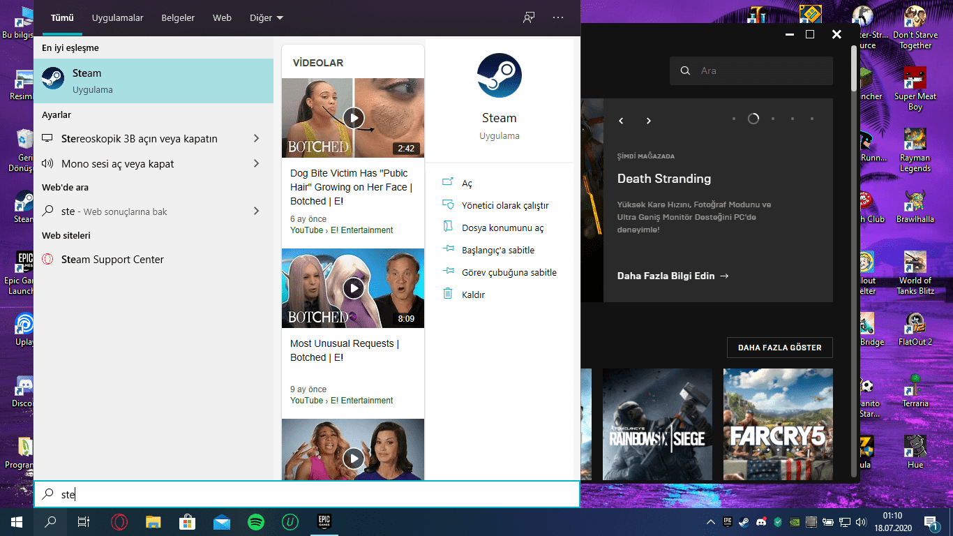The height and width of the screenshot is (536, 953).
Task: Open World of Tanks Blitz desktop shortcut
Action: tap(915, 273)
